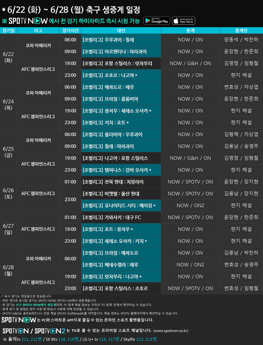The height and width of the screenshot is (345, 263).
Task: Click 변효성 / 임형철 commentator cell
Action: (241, 289)
